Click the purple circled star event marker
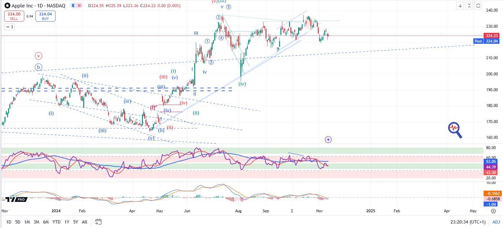 click(x=328, y=139)
